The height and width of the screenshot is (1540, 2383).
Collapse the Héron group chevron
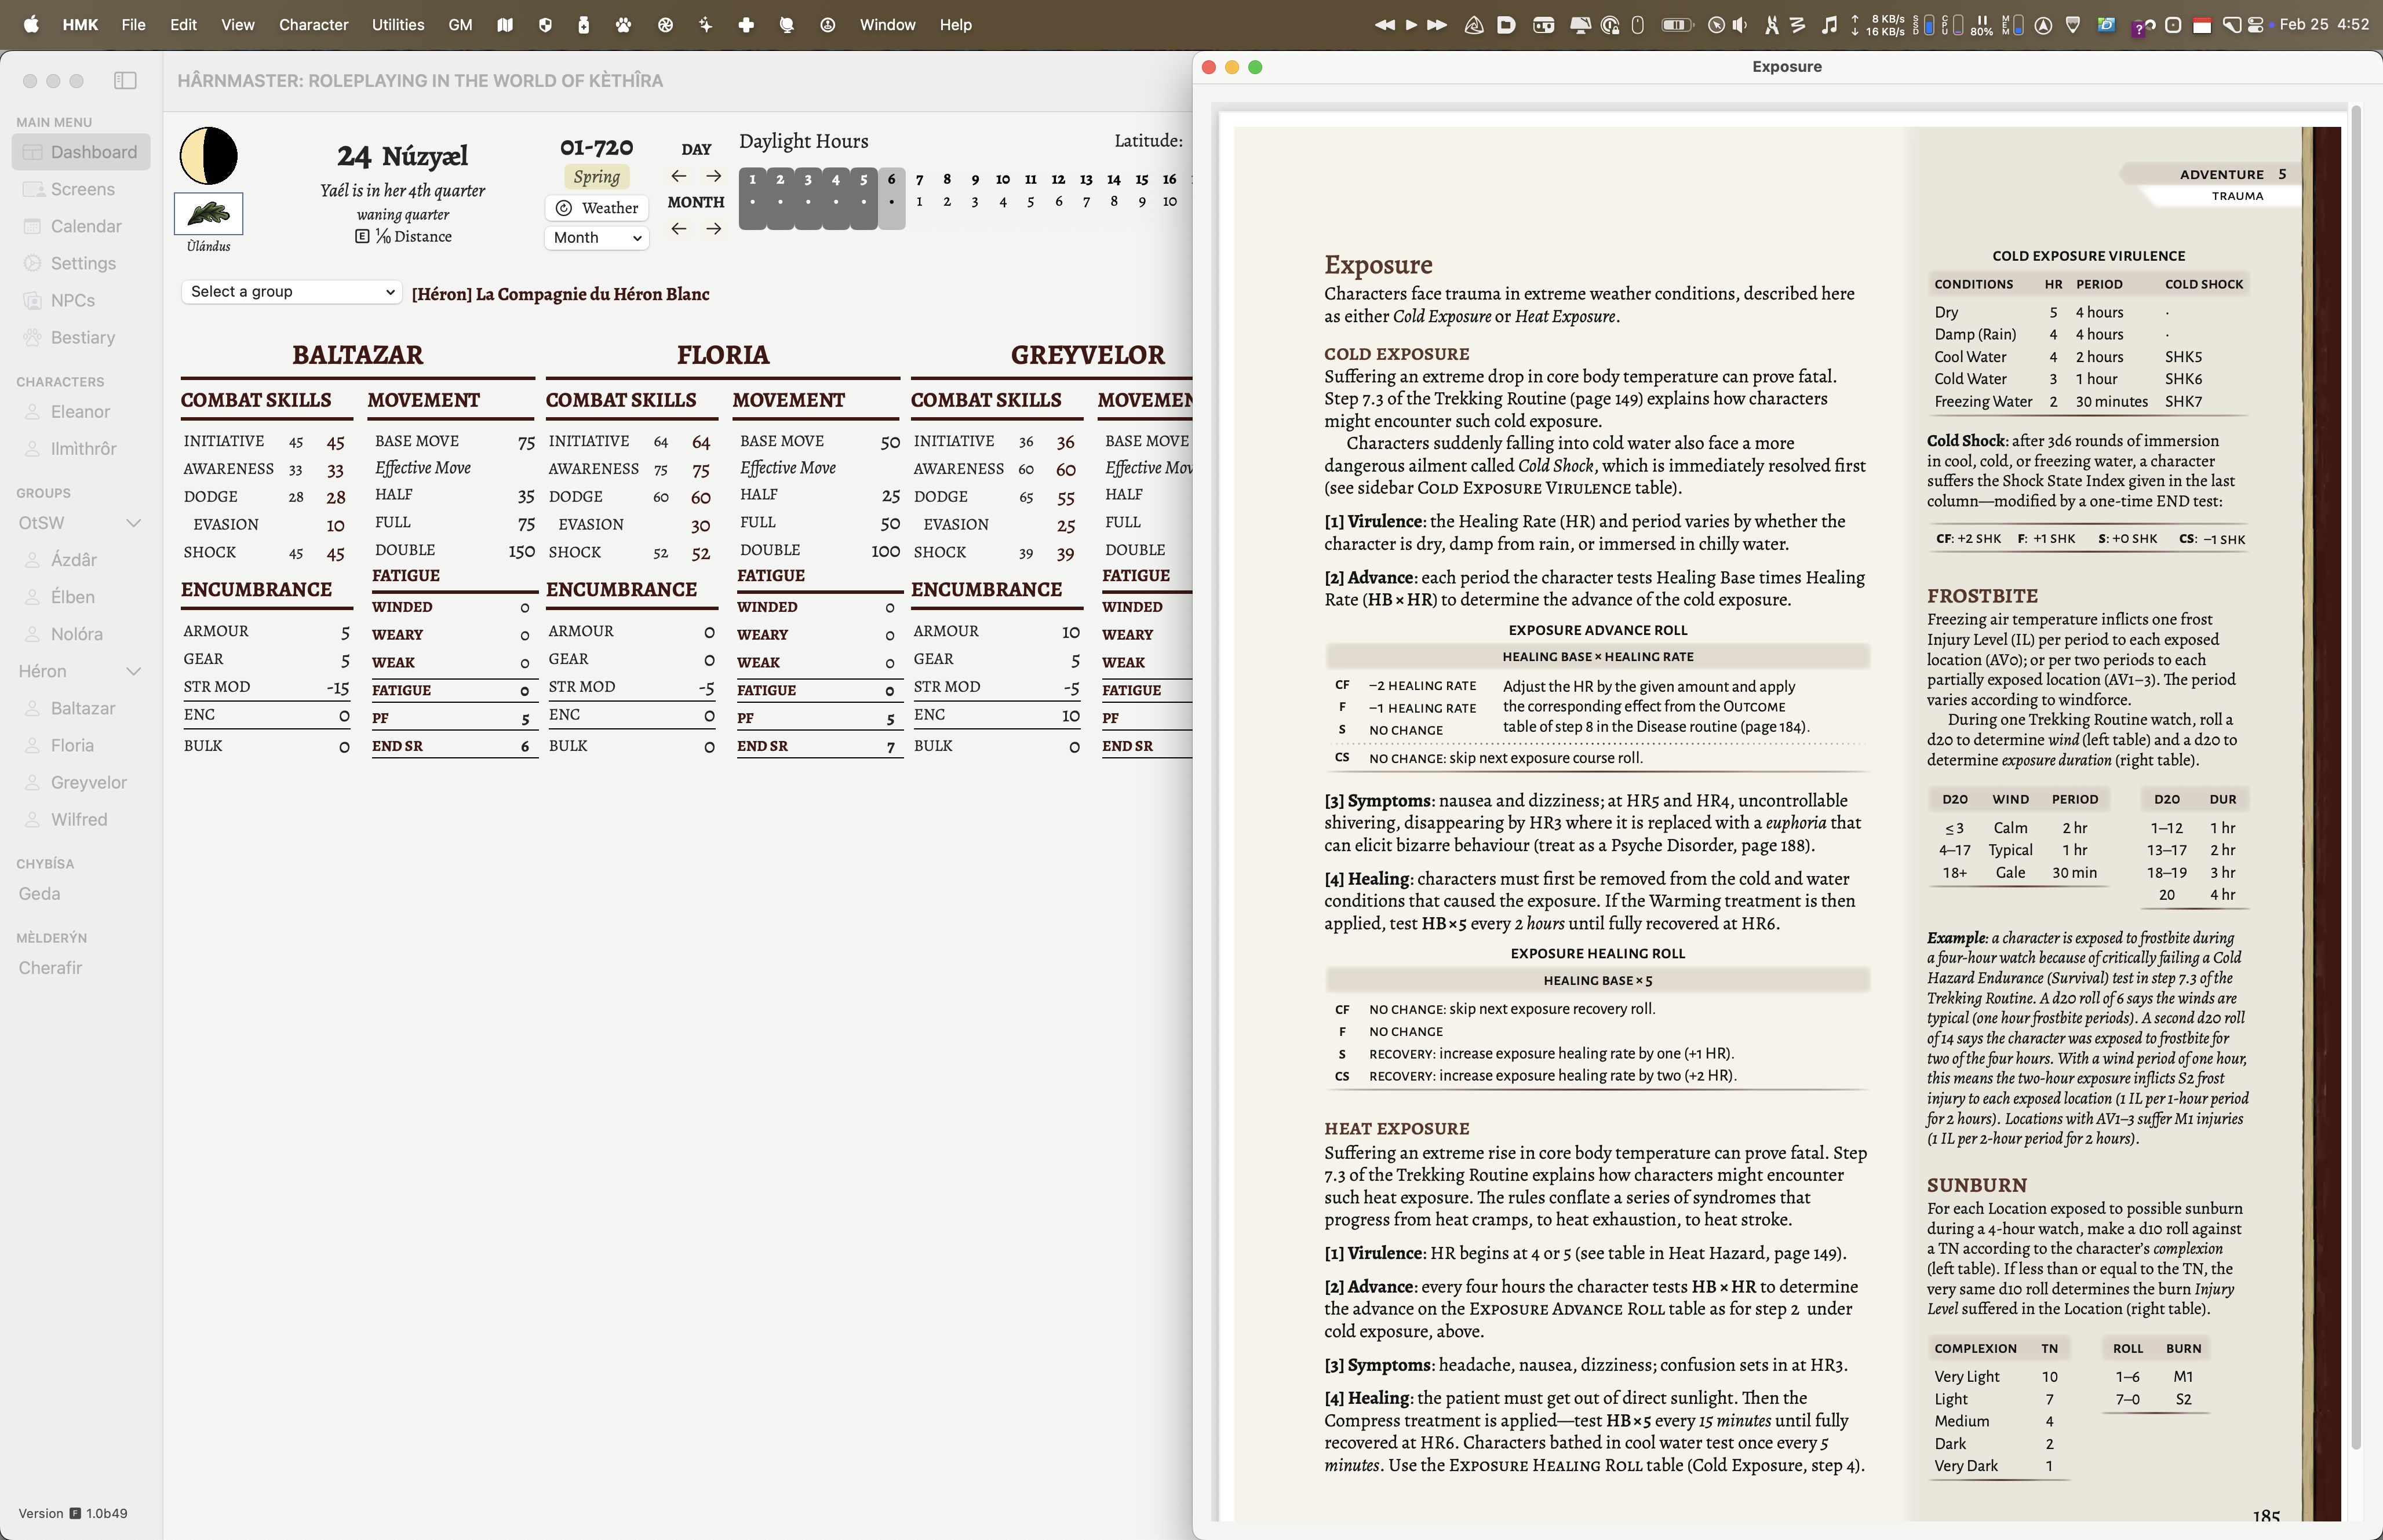[133, 671]
